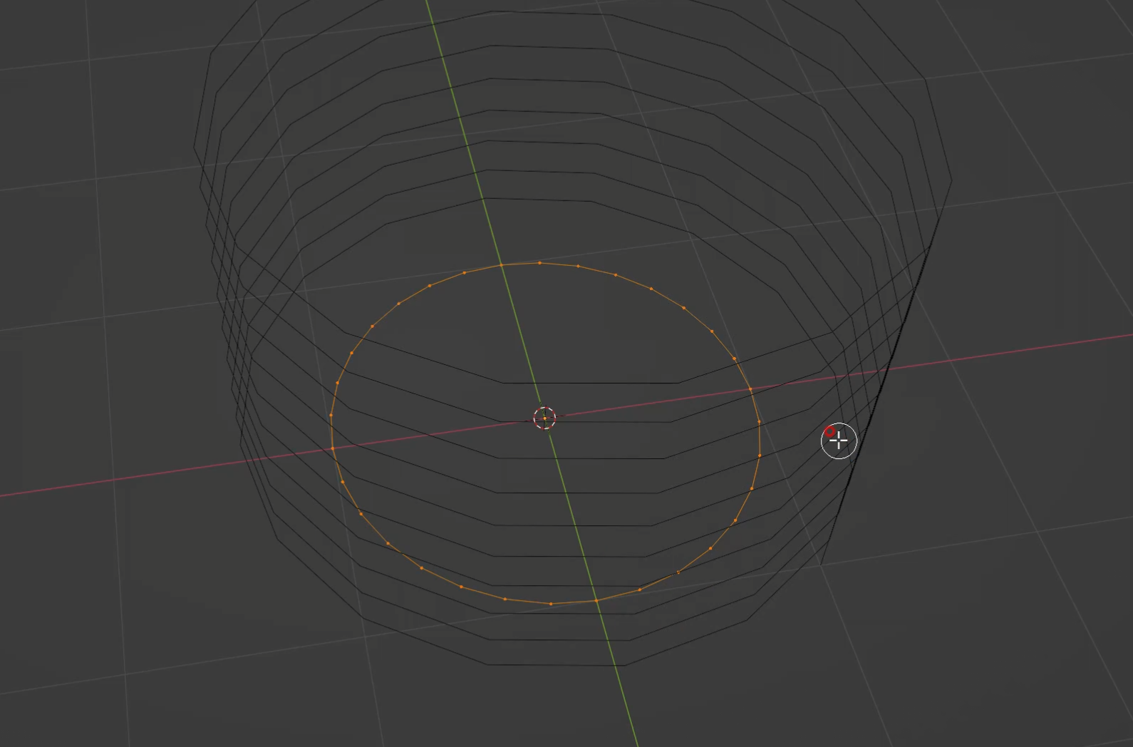Select the bottommost vertex of the orange circle
1133x747 pixels.
pyautogui.click(x=551, y=604)
